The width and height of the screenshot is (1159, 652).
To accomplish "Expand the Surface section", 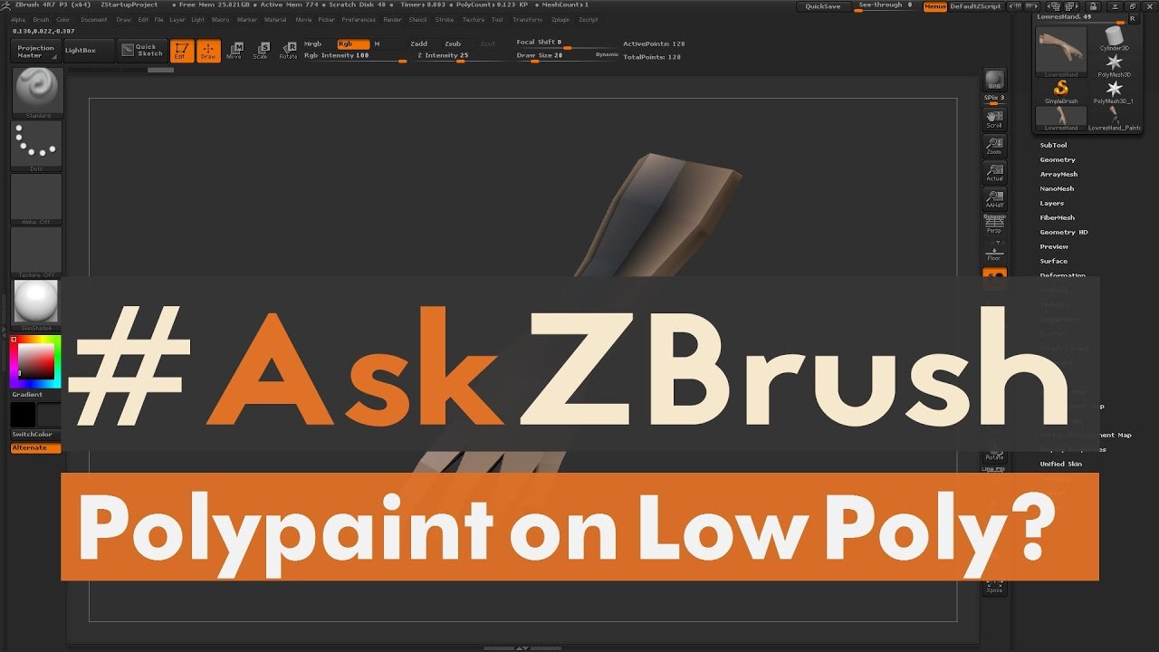I will tap(1053, 261).
